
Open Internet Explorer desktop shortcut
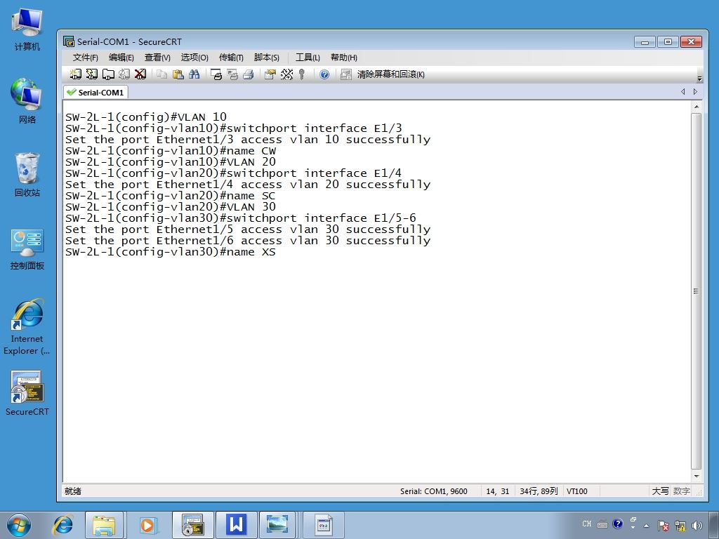coord(27,326)
